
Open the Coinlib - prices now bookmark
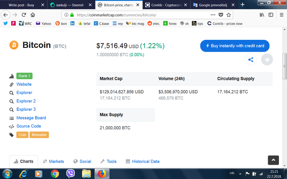[x=225, y=23]
